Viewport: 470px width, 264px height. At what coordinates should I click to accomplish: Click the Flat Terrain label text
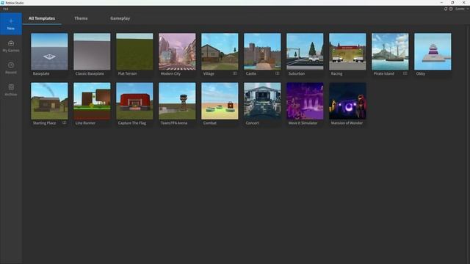click(x=127, y=73)
